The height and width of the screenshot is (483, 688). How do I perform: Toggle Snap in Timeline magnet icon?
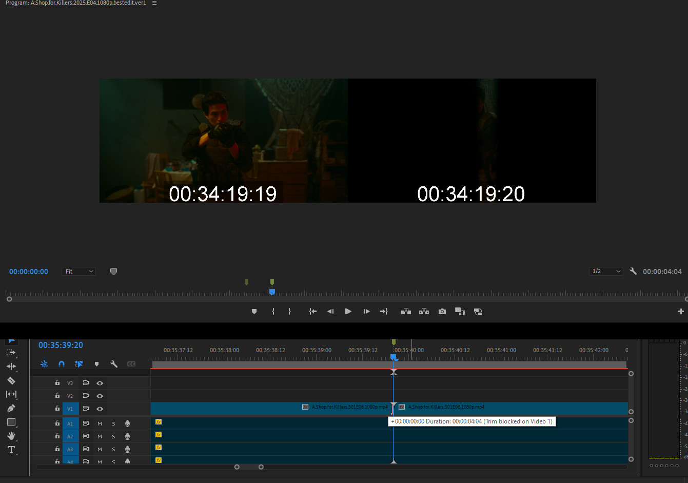tap(62, 364)
